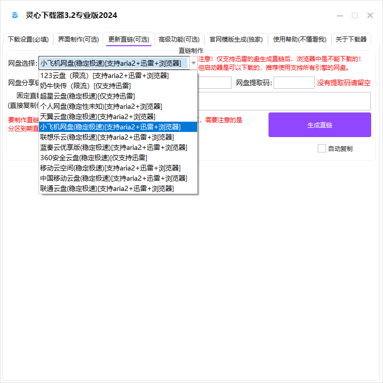Choose 联想乐云(稳定极速) option

tap(107, 137)
